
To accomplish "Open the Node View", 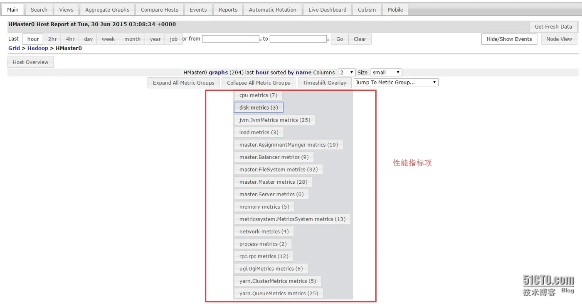I will pyautogui.click(x=559, y=39).
